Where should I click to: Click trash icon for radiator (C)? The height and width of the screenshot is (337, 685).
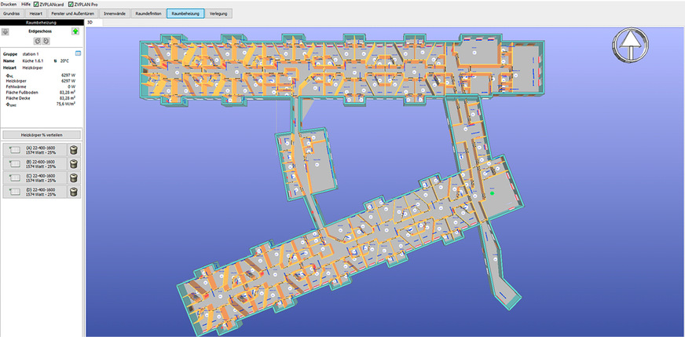tap(74, 178)
